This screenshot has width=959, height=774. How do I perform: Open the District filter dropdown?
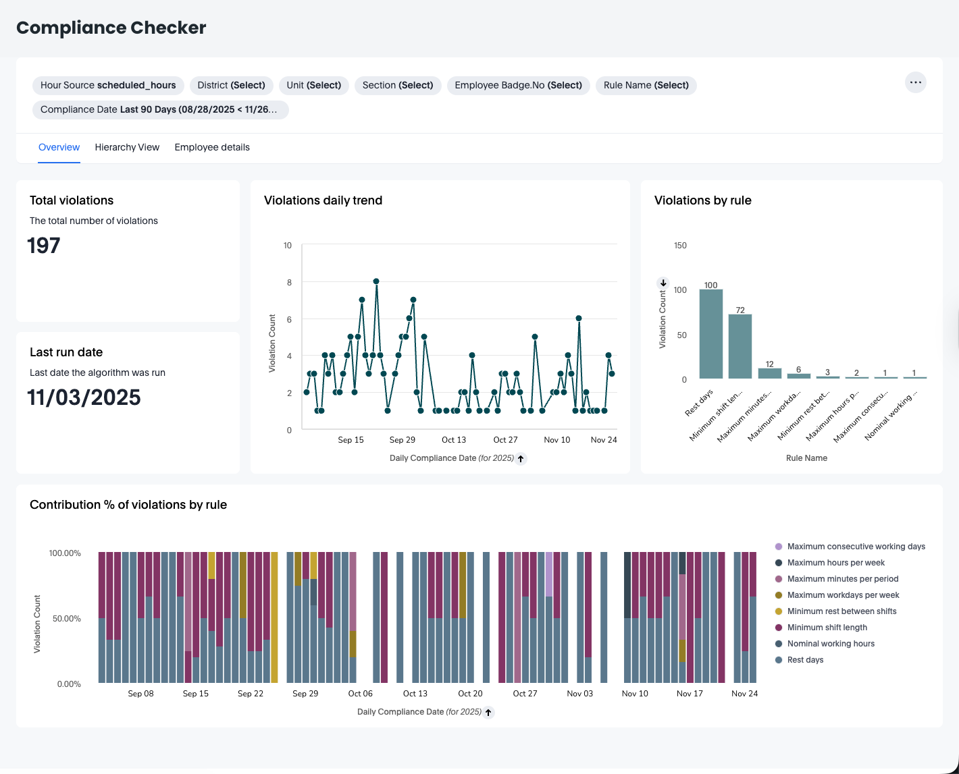(x=231, y=85)
